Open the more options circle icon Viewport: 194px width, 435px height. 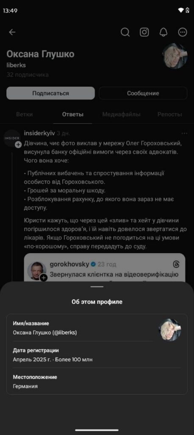(183, 32)
